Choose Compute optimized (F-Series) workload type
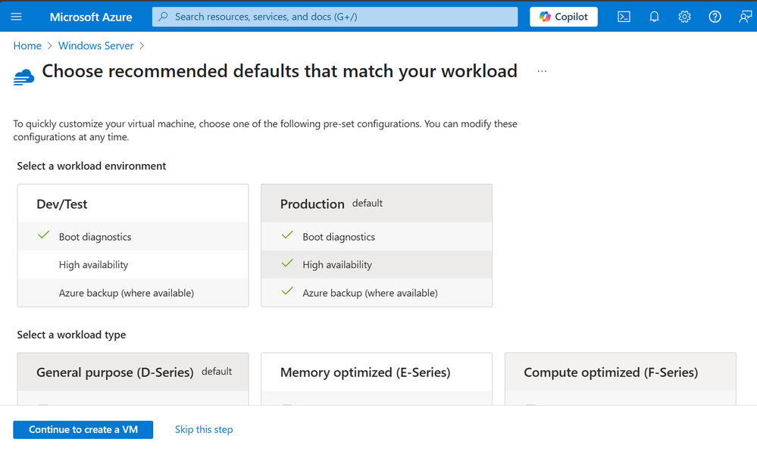757x455 pixels. [x=621, y=379]
